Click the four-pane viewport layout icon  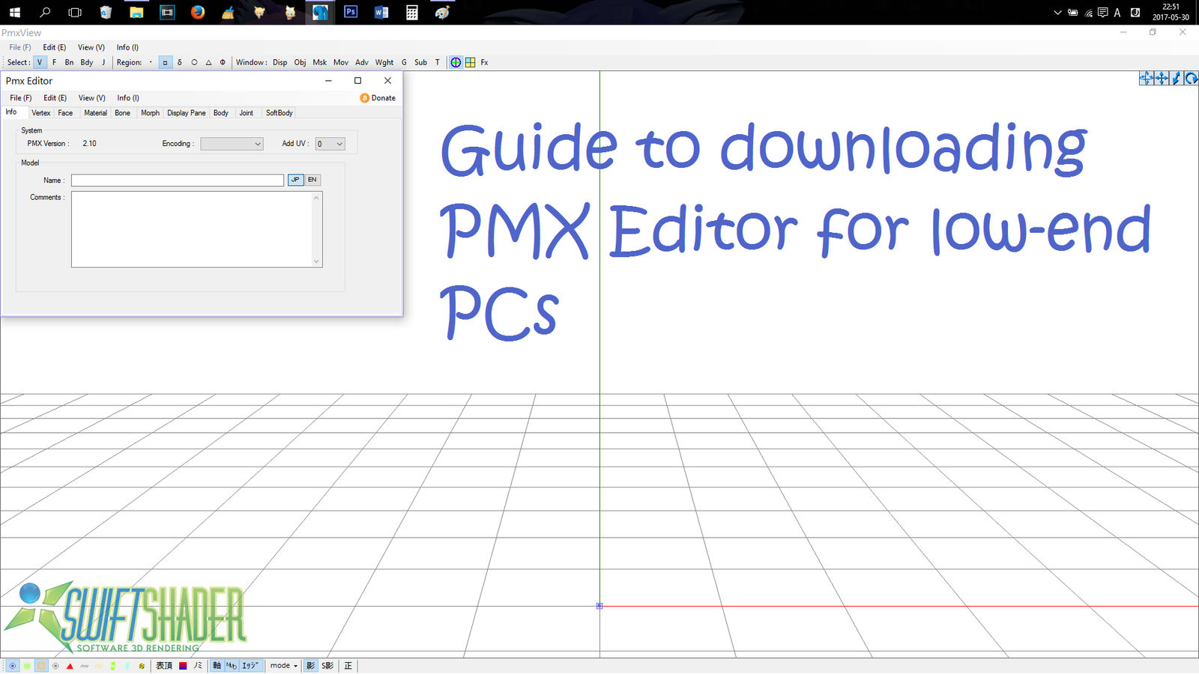coord(470,63)
